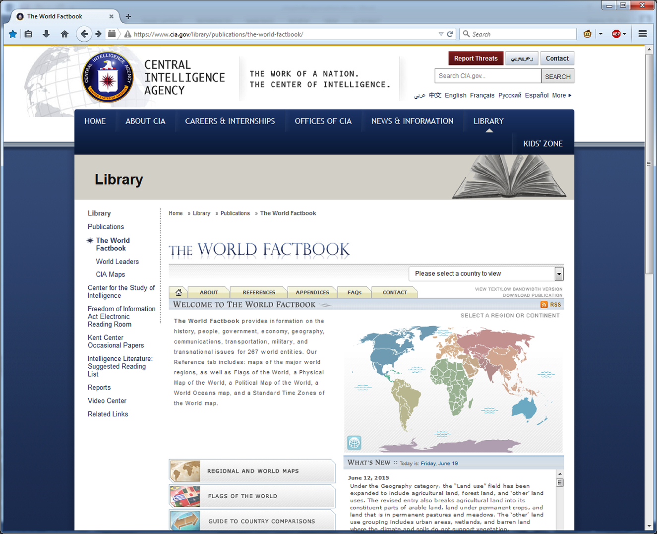The width and height of the screenshot is (657, 534).
Task: Open CAREERS & INTERNSHIPS menu
Action: click(x=230, y=121)
